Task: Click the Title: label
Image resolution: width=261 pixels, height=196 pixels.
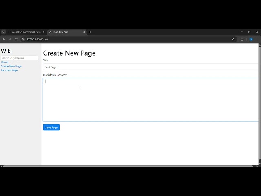Action: pyautogui.click(x=46, y=60)
